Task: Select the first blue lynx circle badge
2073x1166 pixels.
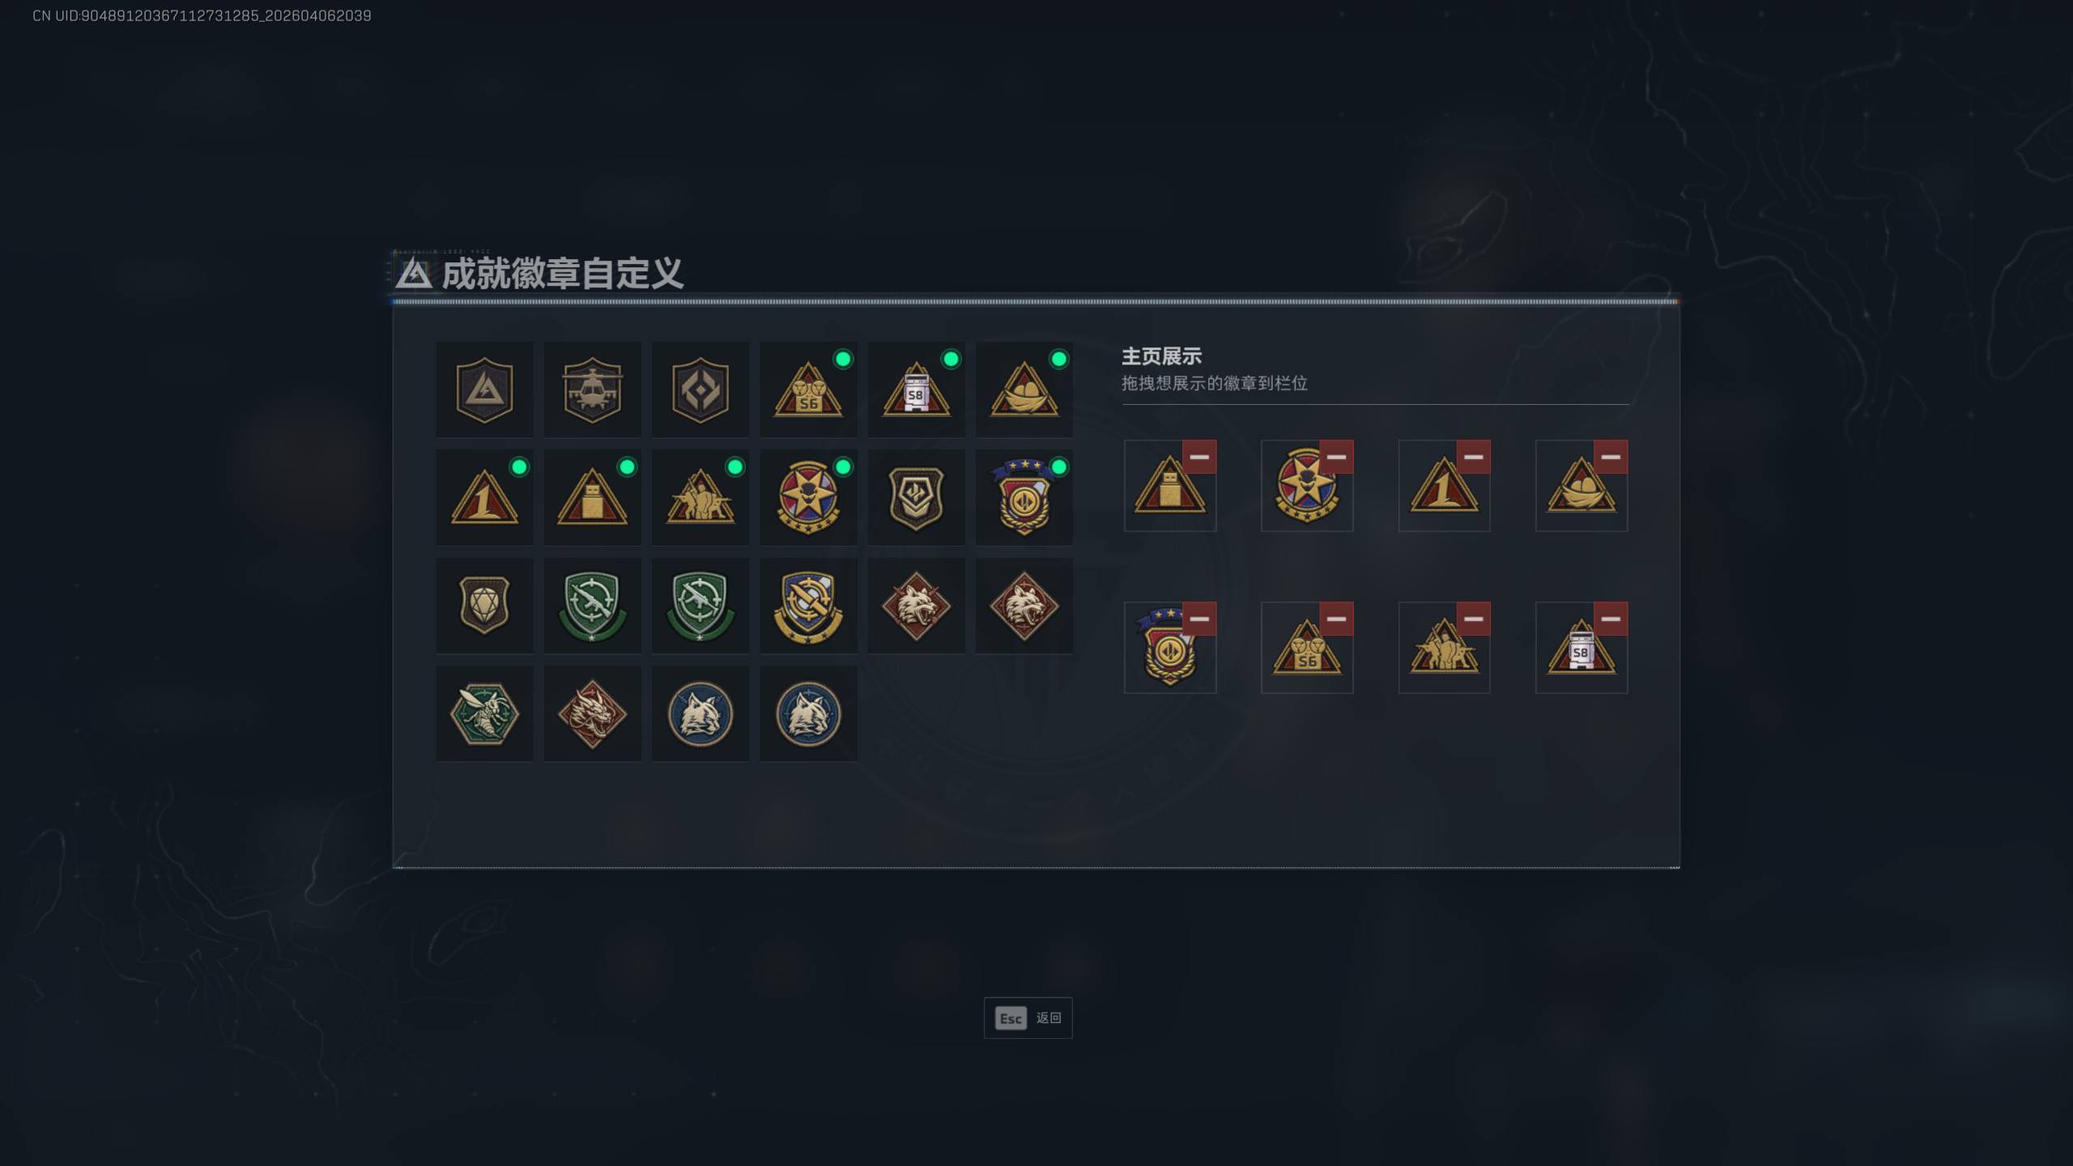Action: pyautogui.click(x=700, y=713)
